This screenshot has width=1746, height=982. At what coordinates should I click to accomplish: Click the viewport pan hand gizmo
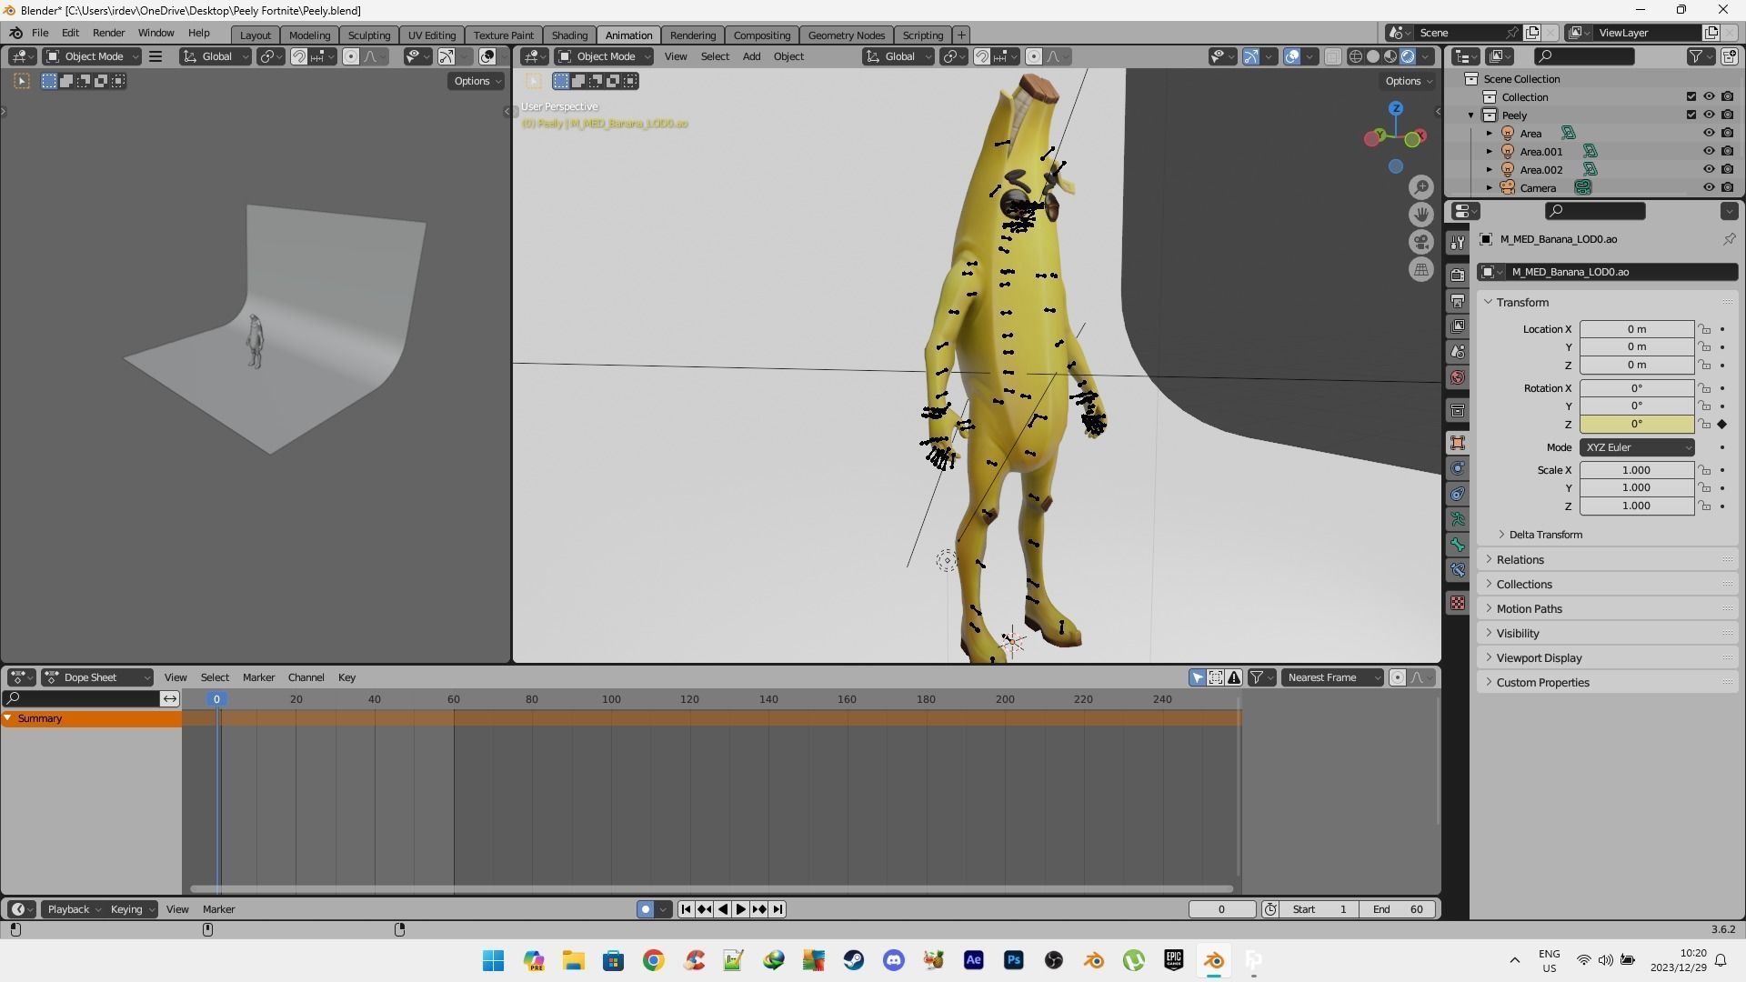[x=1421, y=215]
